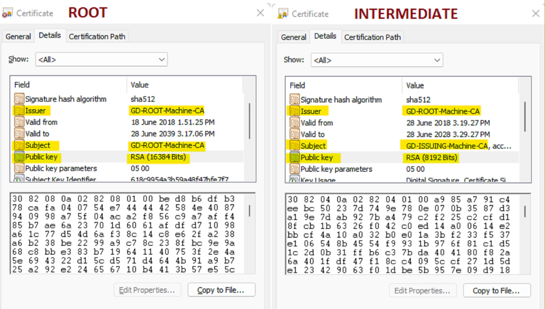The width and height of the screenshot is (545, 309).
Task: Open the Certification Path tab in INTERMEDIATE
Action: tap(373, 37)
